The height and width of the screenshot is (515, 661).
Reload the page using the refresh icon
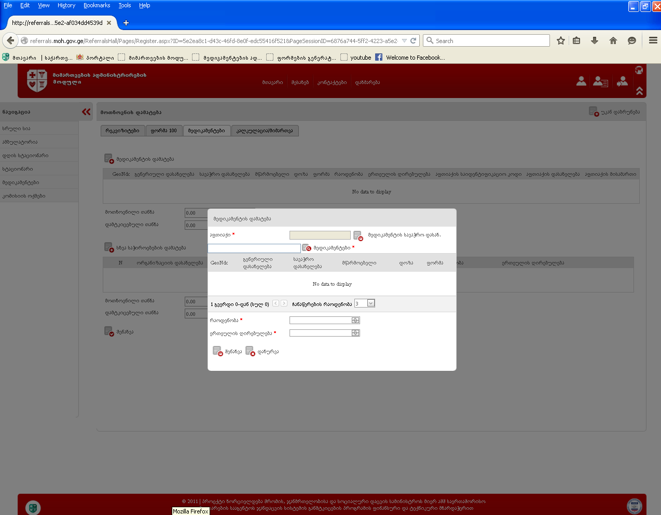tap(414, 40)
